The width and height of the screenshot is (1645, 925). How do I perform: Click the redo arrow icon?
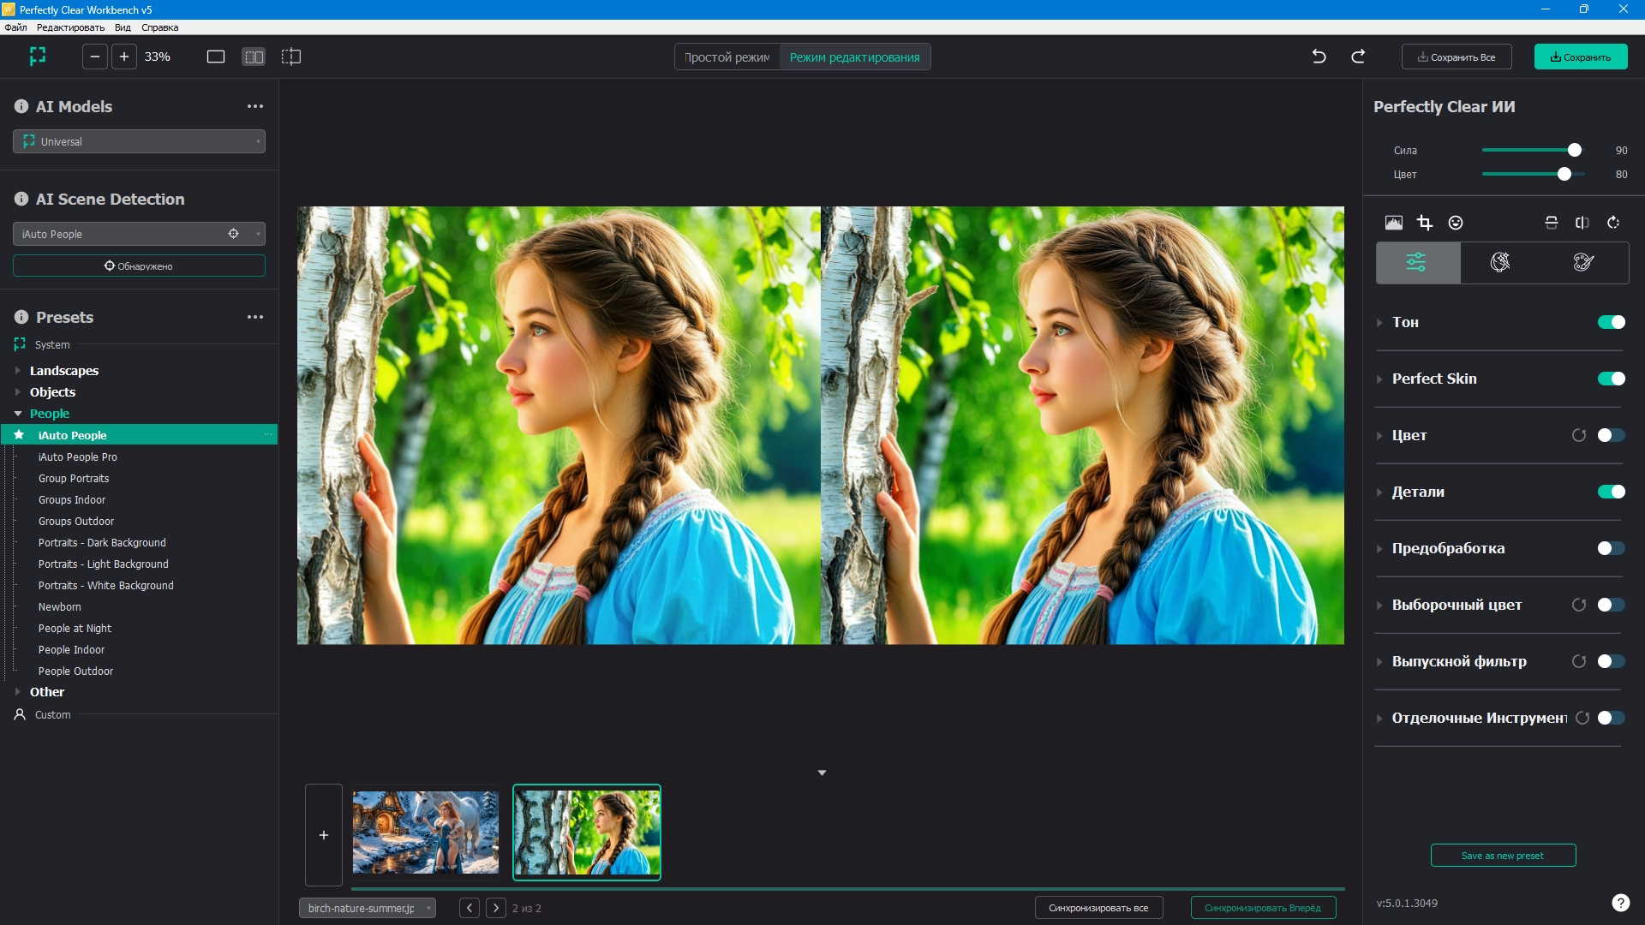pyautogui.click(x=1358, y=57)
